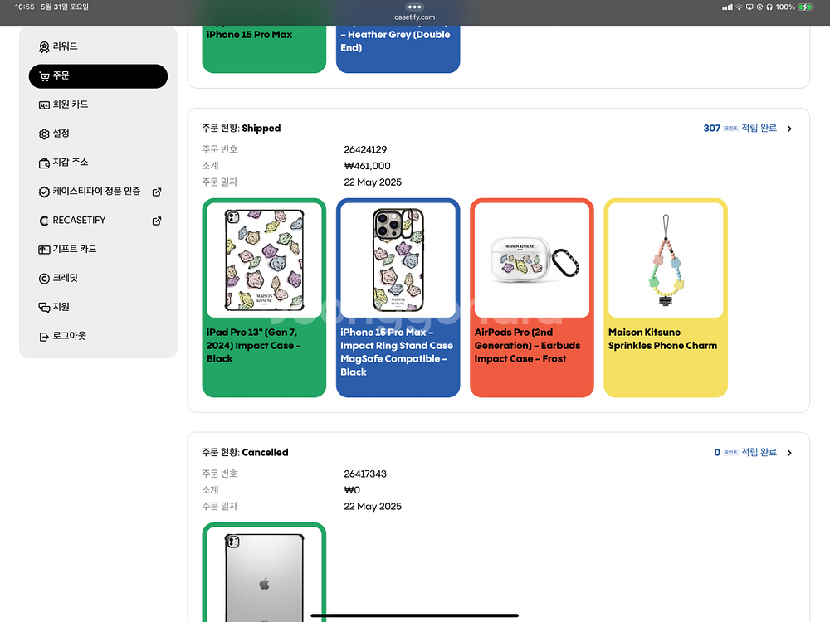Click iPhone 15 Pro Max Impact Ring Stand title
The width and height of the screenshot is (830, 622).
point(397,352)
